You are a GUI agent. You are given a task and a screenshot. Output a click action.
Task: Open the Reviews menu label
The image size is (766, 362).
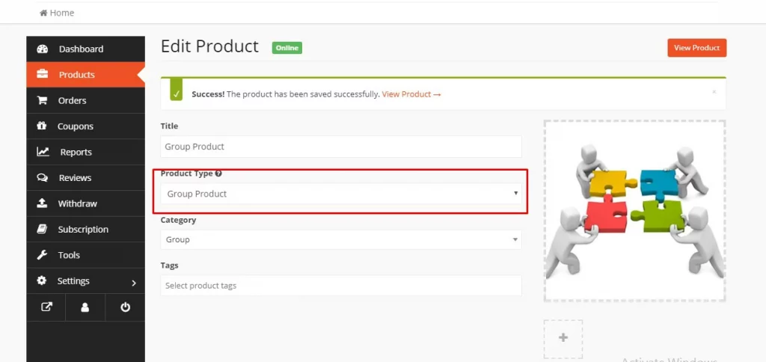(75, 178)
